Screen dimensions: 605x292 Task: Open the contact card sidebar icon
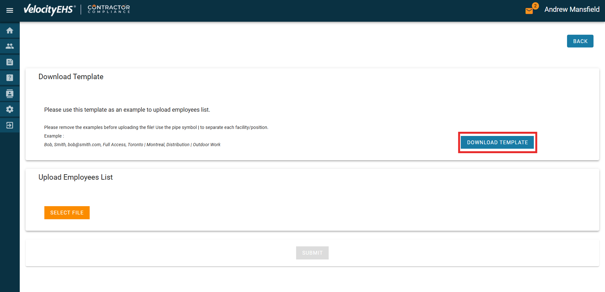(x=10, y=94)
